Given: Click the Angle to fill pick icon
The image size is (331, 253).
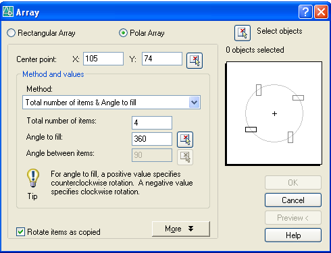Looking at the screenshot, I should click(x=185, y=140).
